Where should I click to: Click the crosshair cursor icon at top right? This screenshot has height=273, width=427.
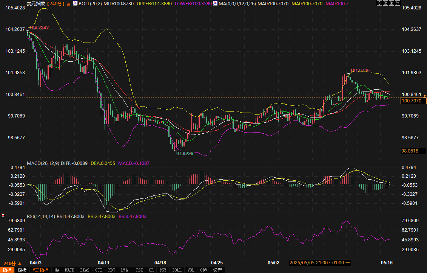tap(379, 3)
